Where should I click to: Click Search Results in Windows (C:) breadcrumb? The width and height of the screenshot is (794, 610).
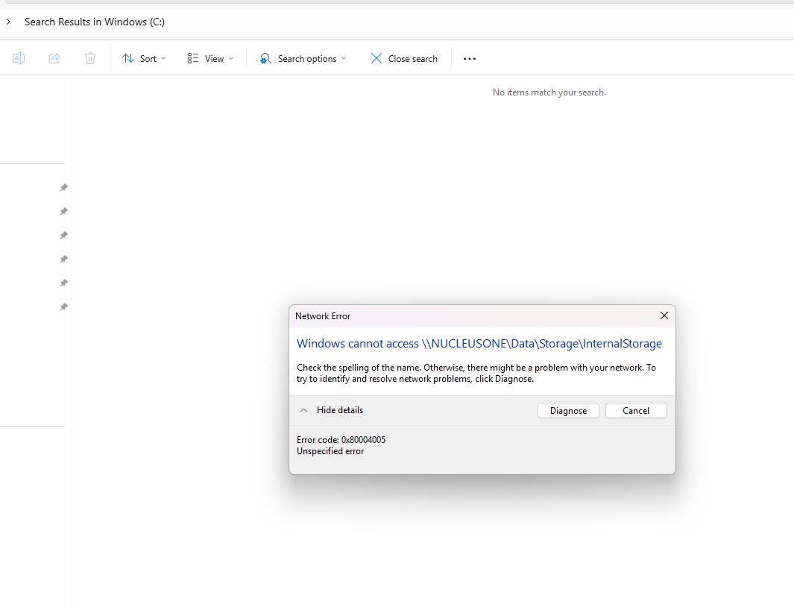[95, 22]
